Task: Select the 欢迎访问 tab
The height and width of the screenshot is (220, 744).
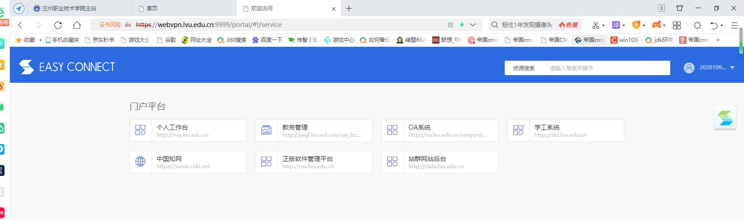Action: (x=288, y=8)
